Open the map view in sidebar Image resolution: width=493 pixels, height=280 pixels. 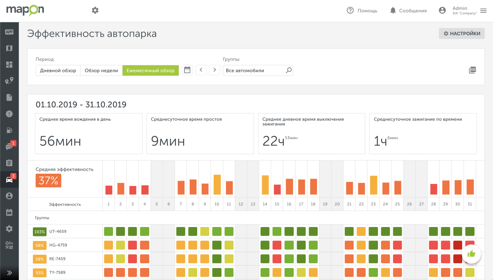click(9, 48)
